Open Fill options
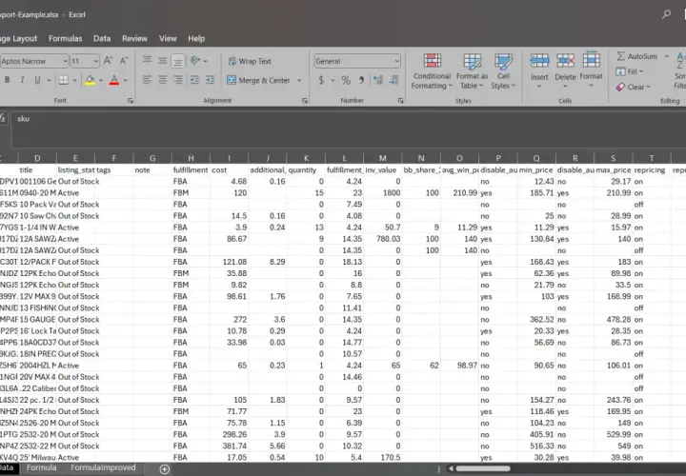This screenshot has height=476, width=686. click(630, 71)
